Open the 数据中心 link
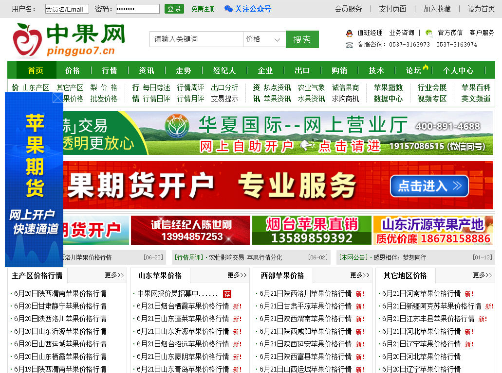This screenshot has width=502, height=373. click(388, 99)
